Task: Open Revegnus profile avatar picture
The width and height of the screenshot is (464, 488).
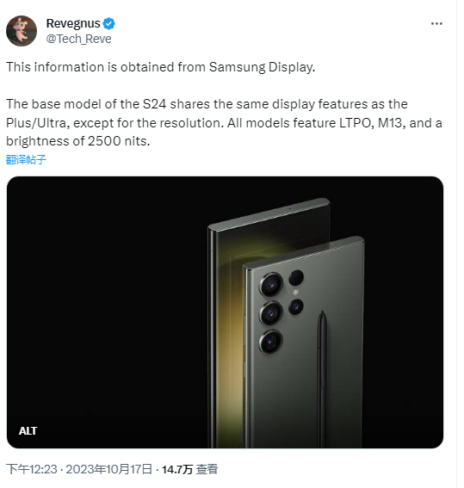Action: (22, 31)
